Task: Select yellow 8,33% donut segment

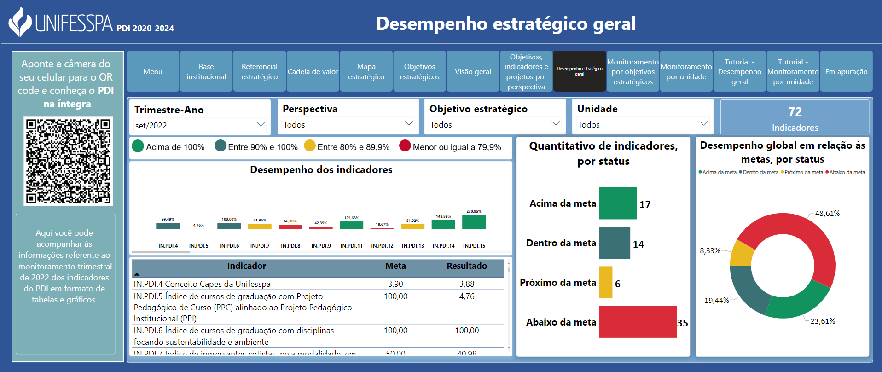Action: tap(742, 255)
